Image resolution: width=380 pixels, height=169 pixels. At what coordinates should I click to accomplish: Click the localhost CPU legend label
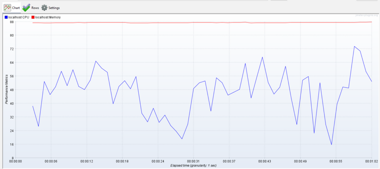tap(19, 17)
